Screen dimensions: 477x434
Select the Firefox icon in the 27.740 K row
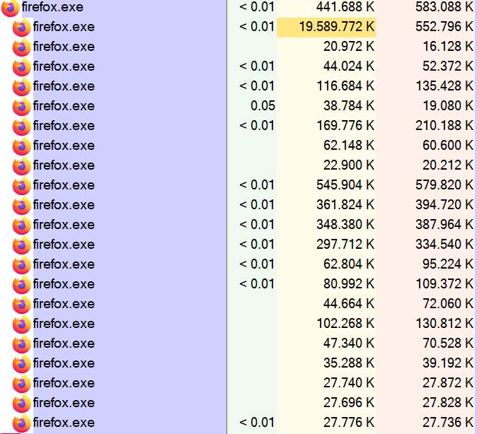pos(22,383)
